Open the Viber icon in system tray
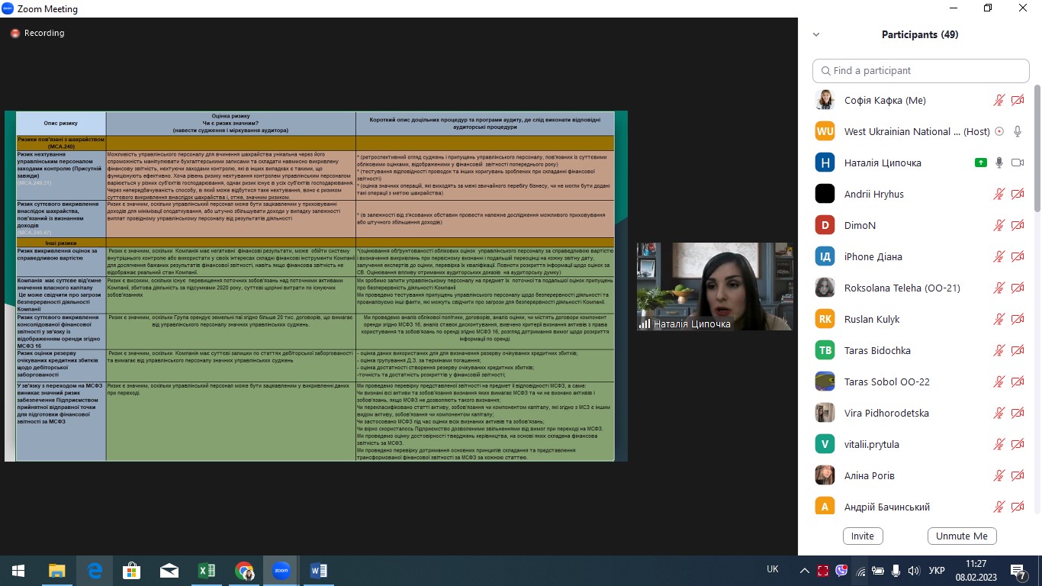Viewport: 1042px width, 586px height. click(x=841, y=571)
